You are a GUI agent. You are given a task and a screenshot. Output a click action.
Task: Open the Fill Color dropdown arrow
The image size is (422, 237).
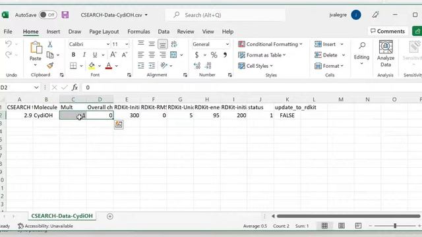(100, 66)
